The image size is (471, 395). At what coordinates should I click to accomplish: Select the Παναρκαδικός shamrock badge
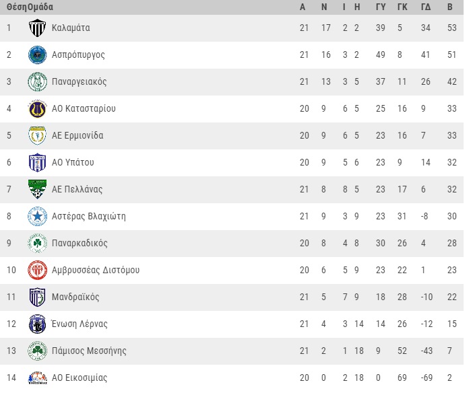click(37, 243)
